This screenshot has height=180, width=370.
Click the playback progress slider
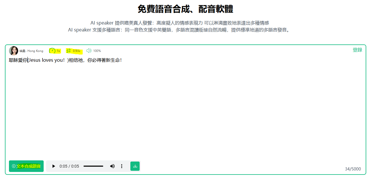(93, 166)
